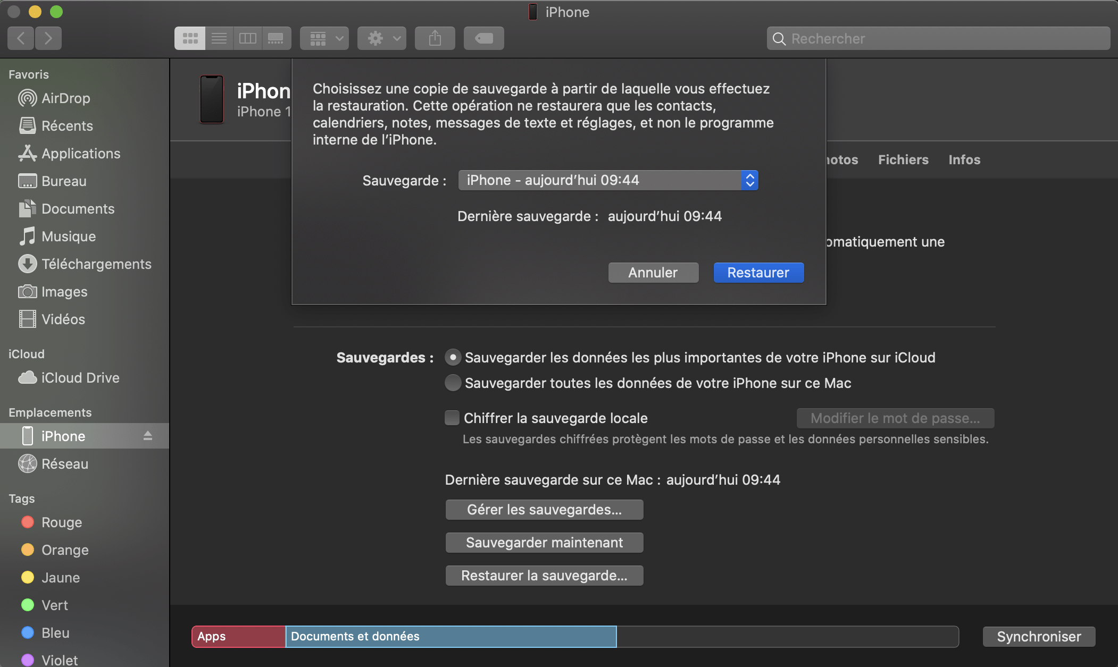Select 'Sauvegarder sur ce Mac' radio button

click(x=452, y=384)
